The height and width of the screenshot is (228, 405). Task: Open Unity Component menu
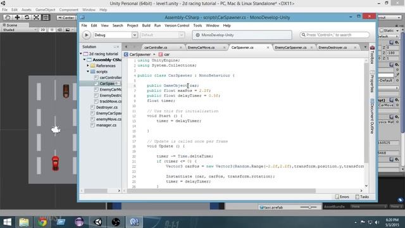pos(68,10)
